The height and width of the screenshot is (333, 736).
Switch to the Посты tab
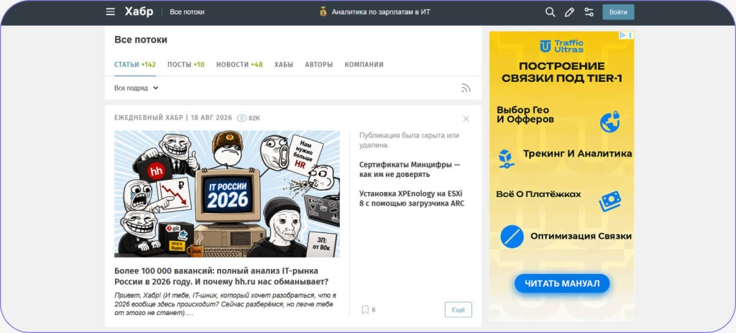pos(186,65)
